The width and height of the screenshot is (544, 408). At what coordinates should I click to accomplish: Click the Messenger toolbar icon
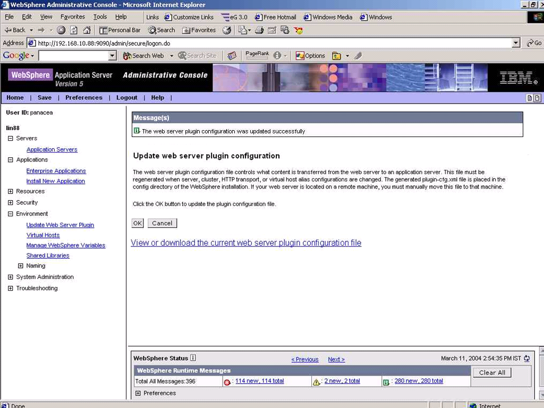[299, 30]
